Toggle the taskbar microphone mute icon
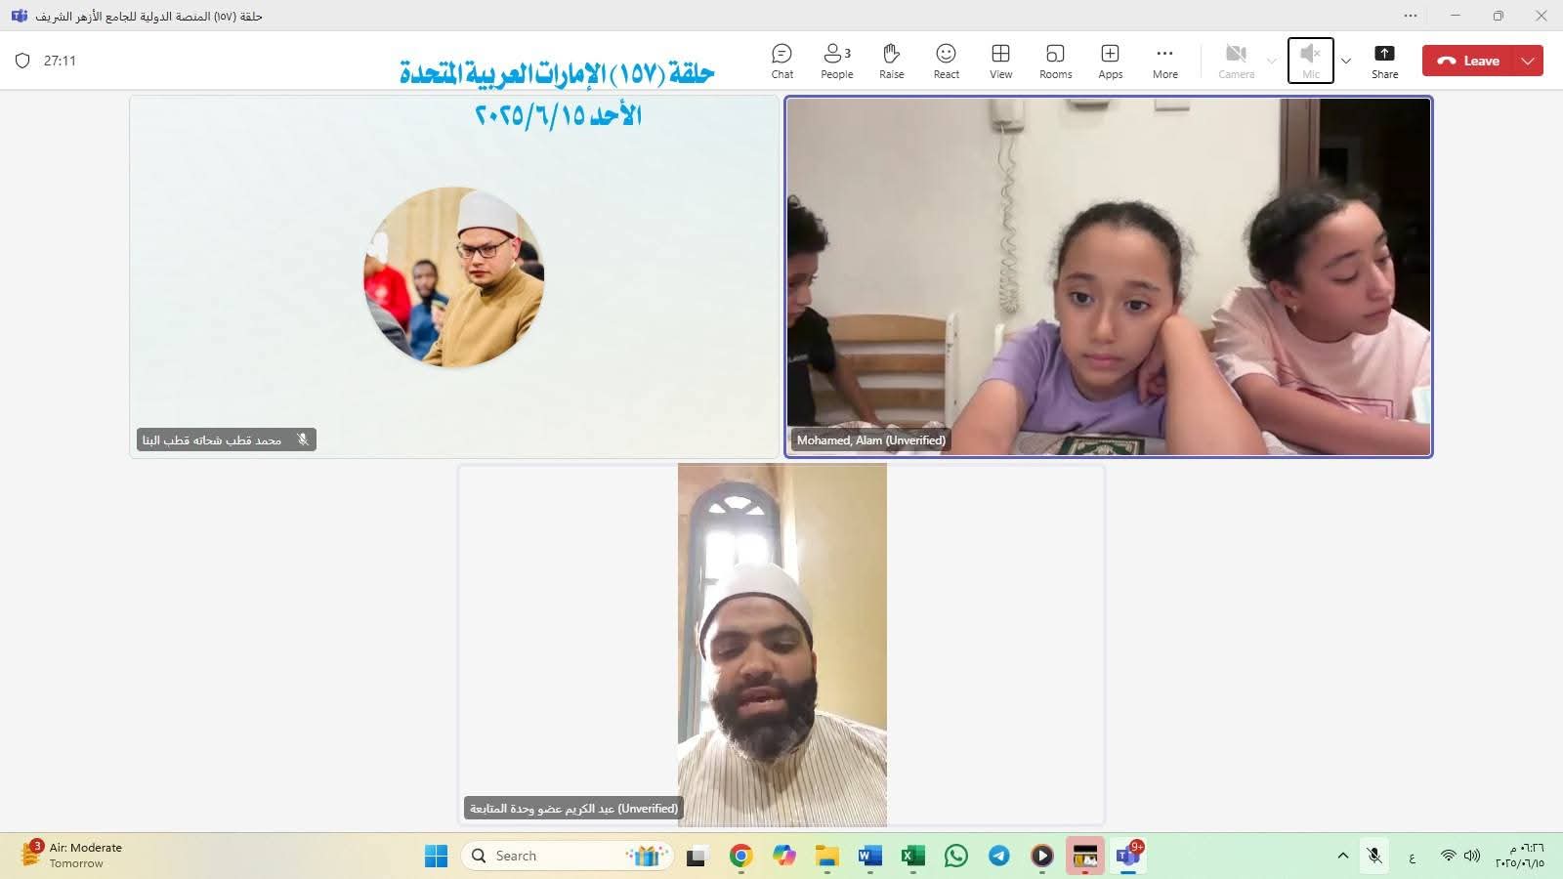 coord(1374,857)
